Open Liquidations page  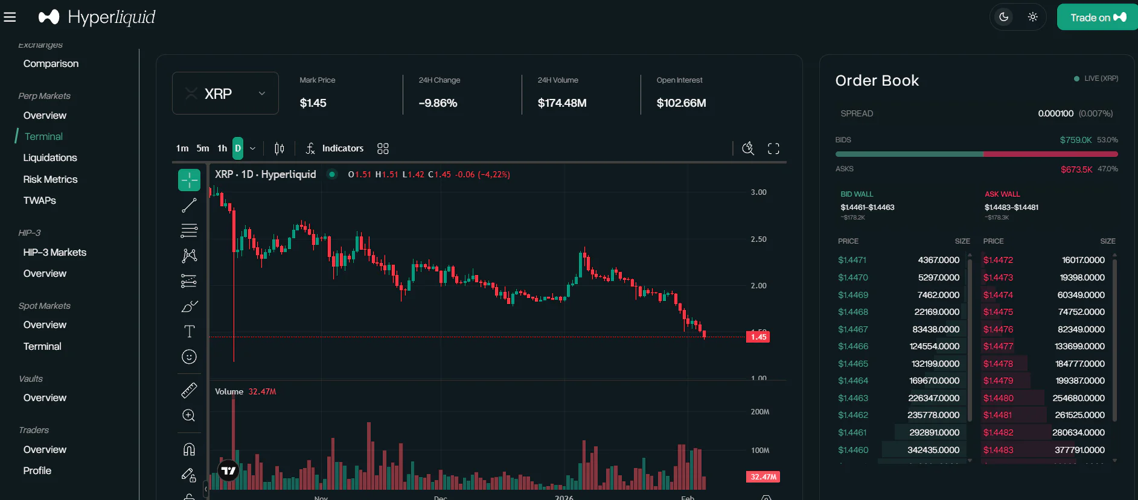(x=50, y=157)
